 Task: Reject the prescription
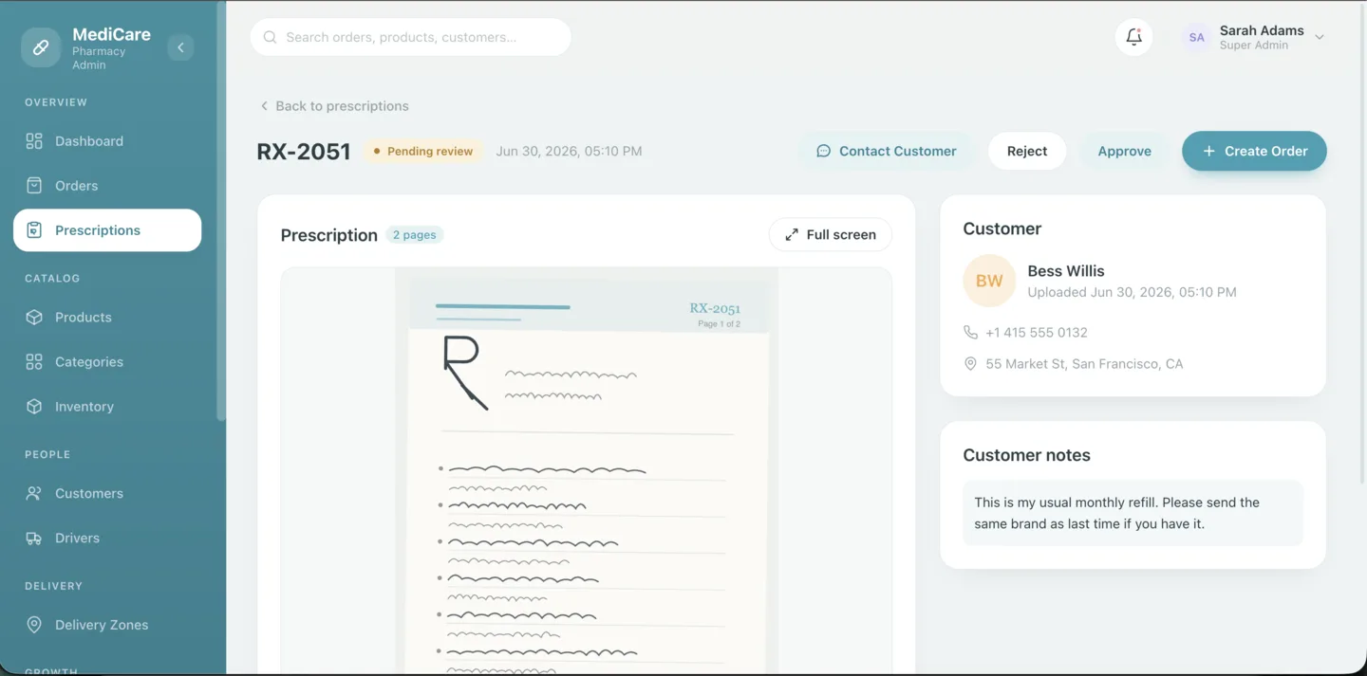[1027, 151]
